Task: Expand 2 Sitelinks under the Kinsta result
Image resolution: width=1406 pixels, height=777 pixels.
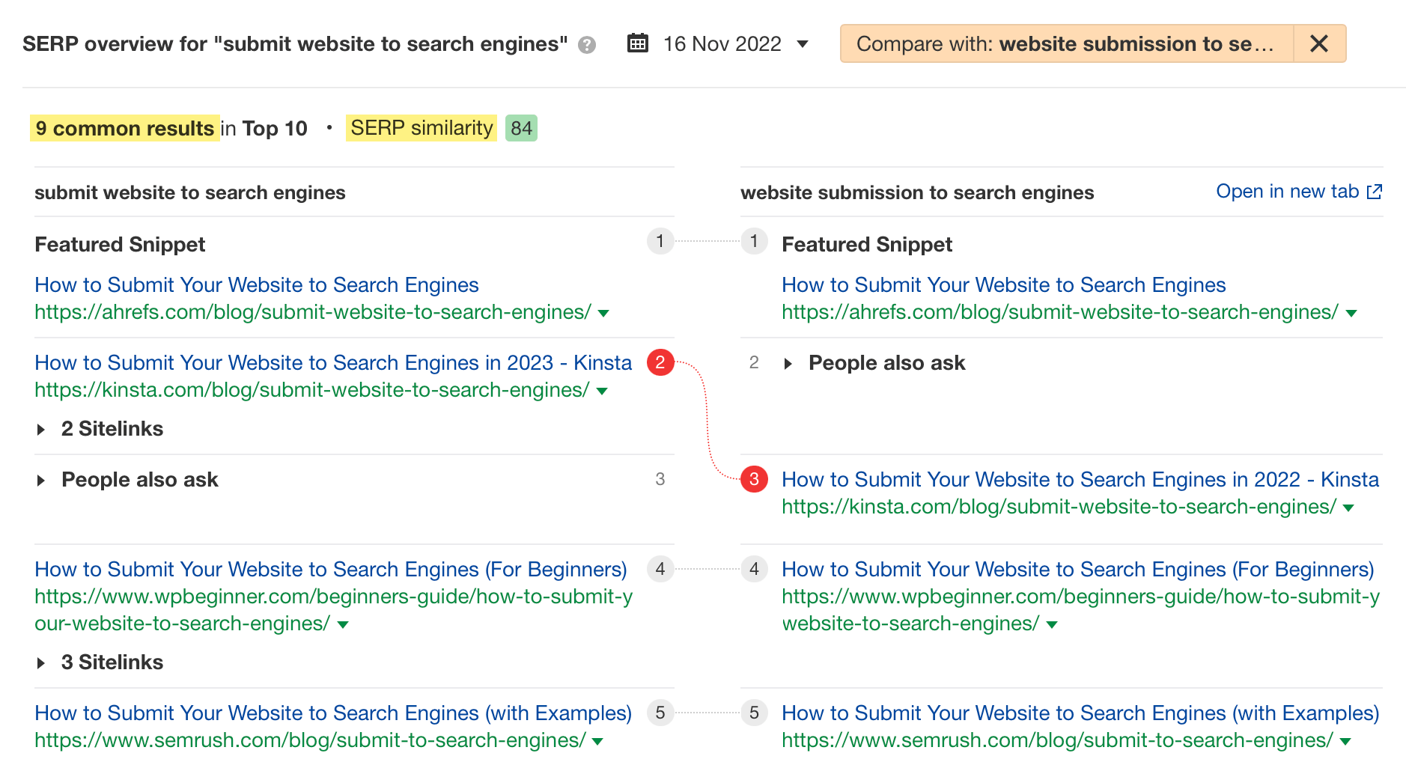Action: [x=111, y=429]
